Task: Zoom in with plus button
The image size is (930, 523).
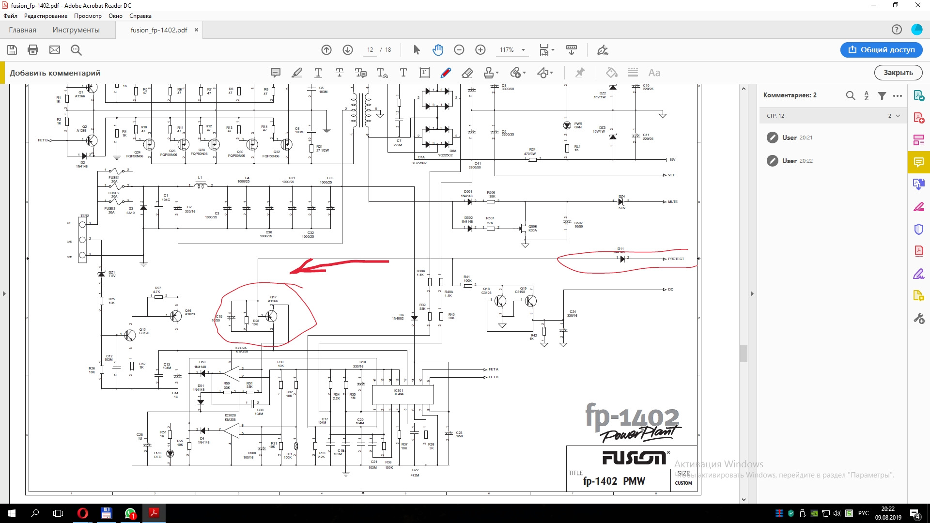Action: pyautogui.click(x=480, y=50)
